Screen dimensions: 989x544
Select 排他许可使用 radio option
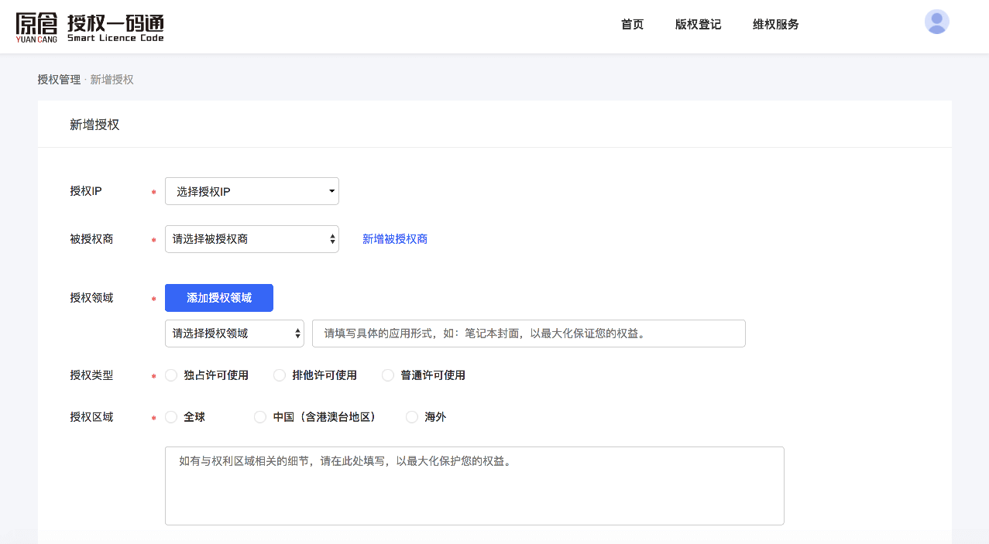pyautogui.click(x=280, y=375)
